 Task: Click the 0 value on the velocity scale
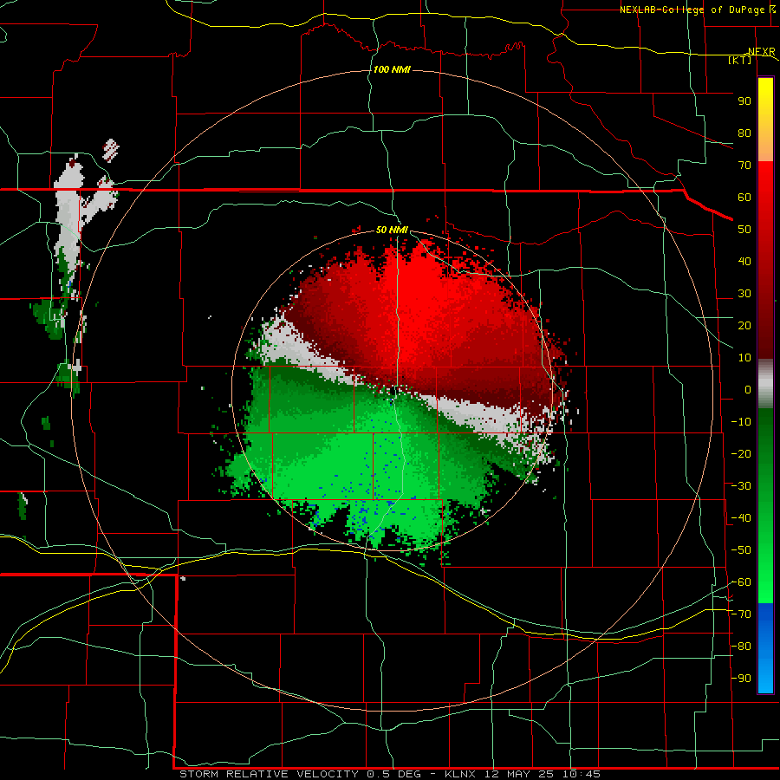pos(748,390)
